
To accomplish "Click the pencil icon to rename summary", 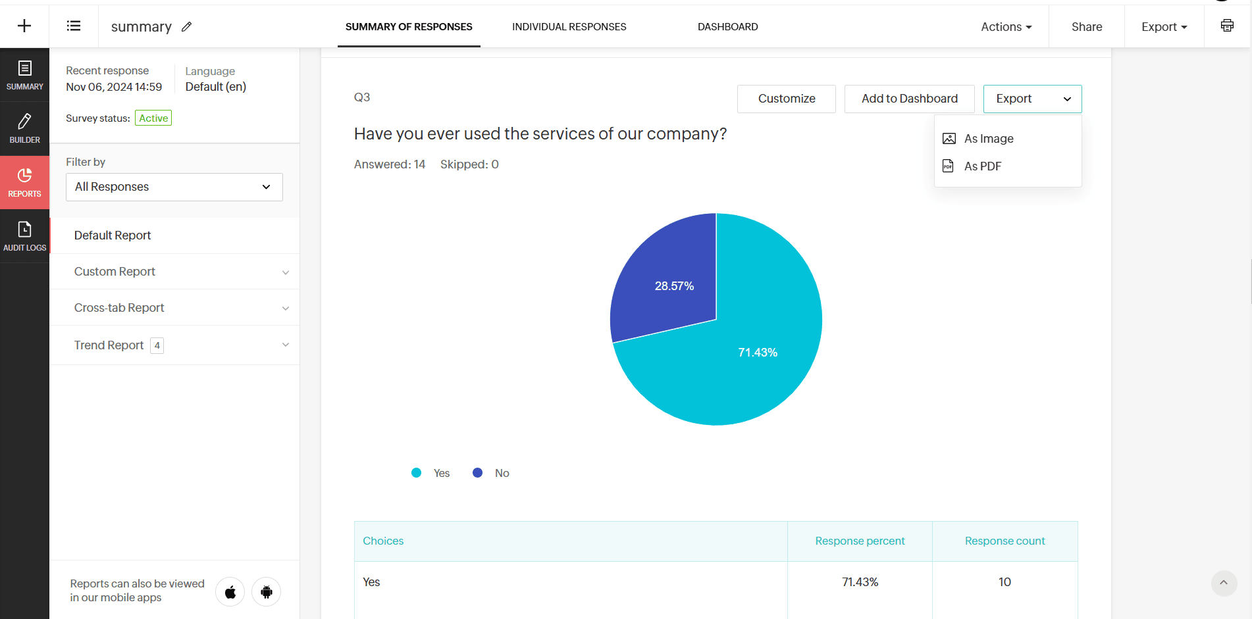I will coord(187,26).
